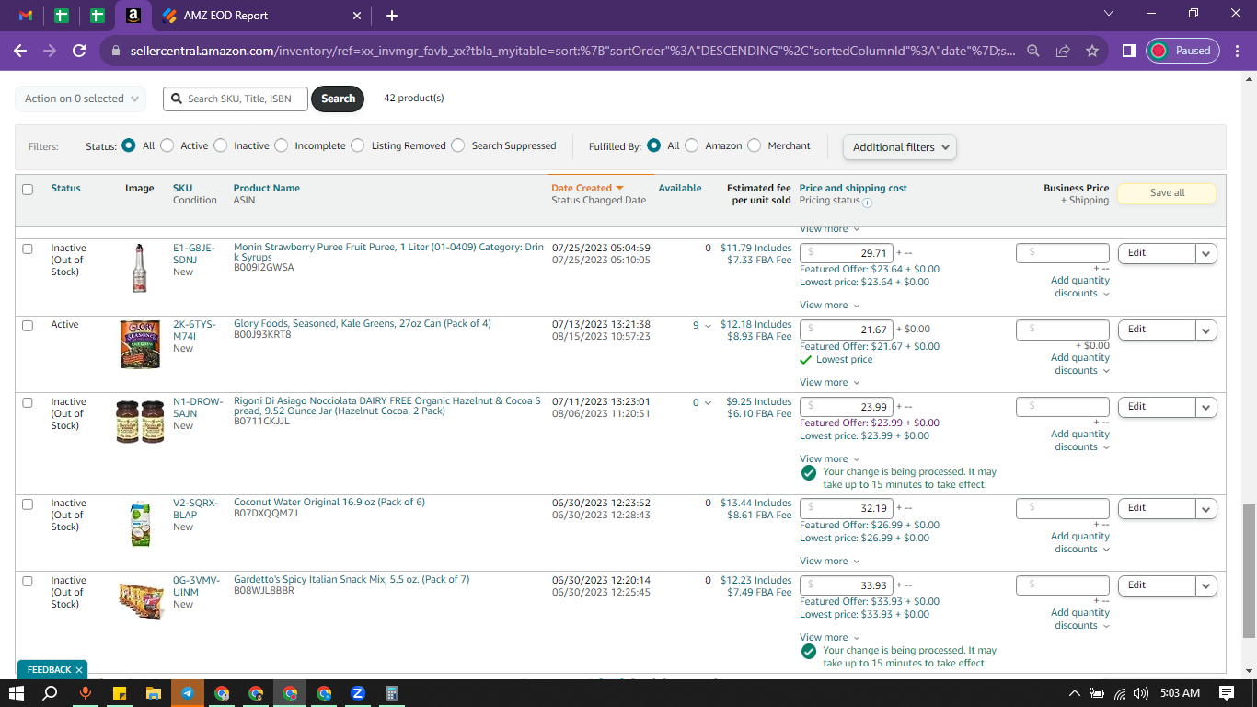
Task: Select the Active status filter
Action: (167, 145)
